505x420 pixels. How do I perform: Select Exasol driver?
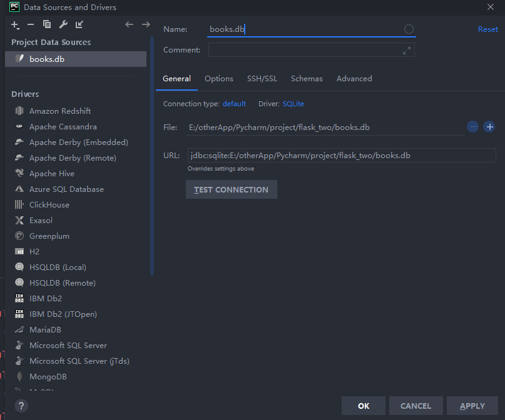click(x=76, y=220)
